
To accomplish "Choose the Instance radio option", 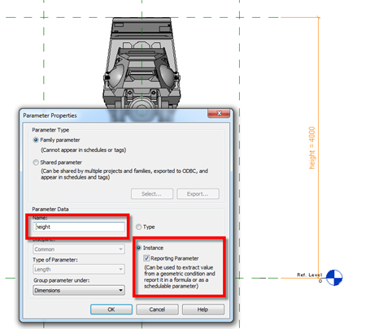I will pos(139,248).
